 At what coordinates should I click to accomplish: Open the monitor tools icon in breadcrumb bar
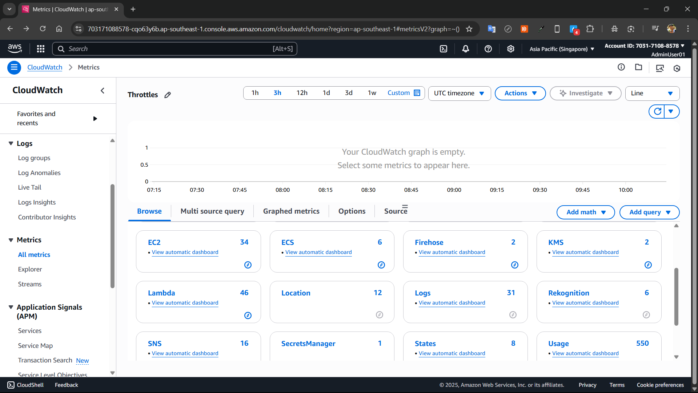click(x=660, y=68)
